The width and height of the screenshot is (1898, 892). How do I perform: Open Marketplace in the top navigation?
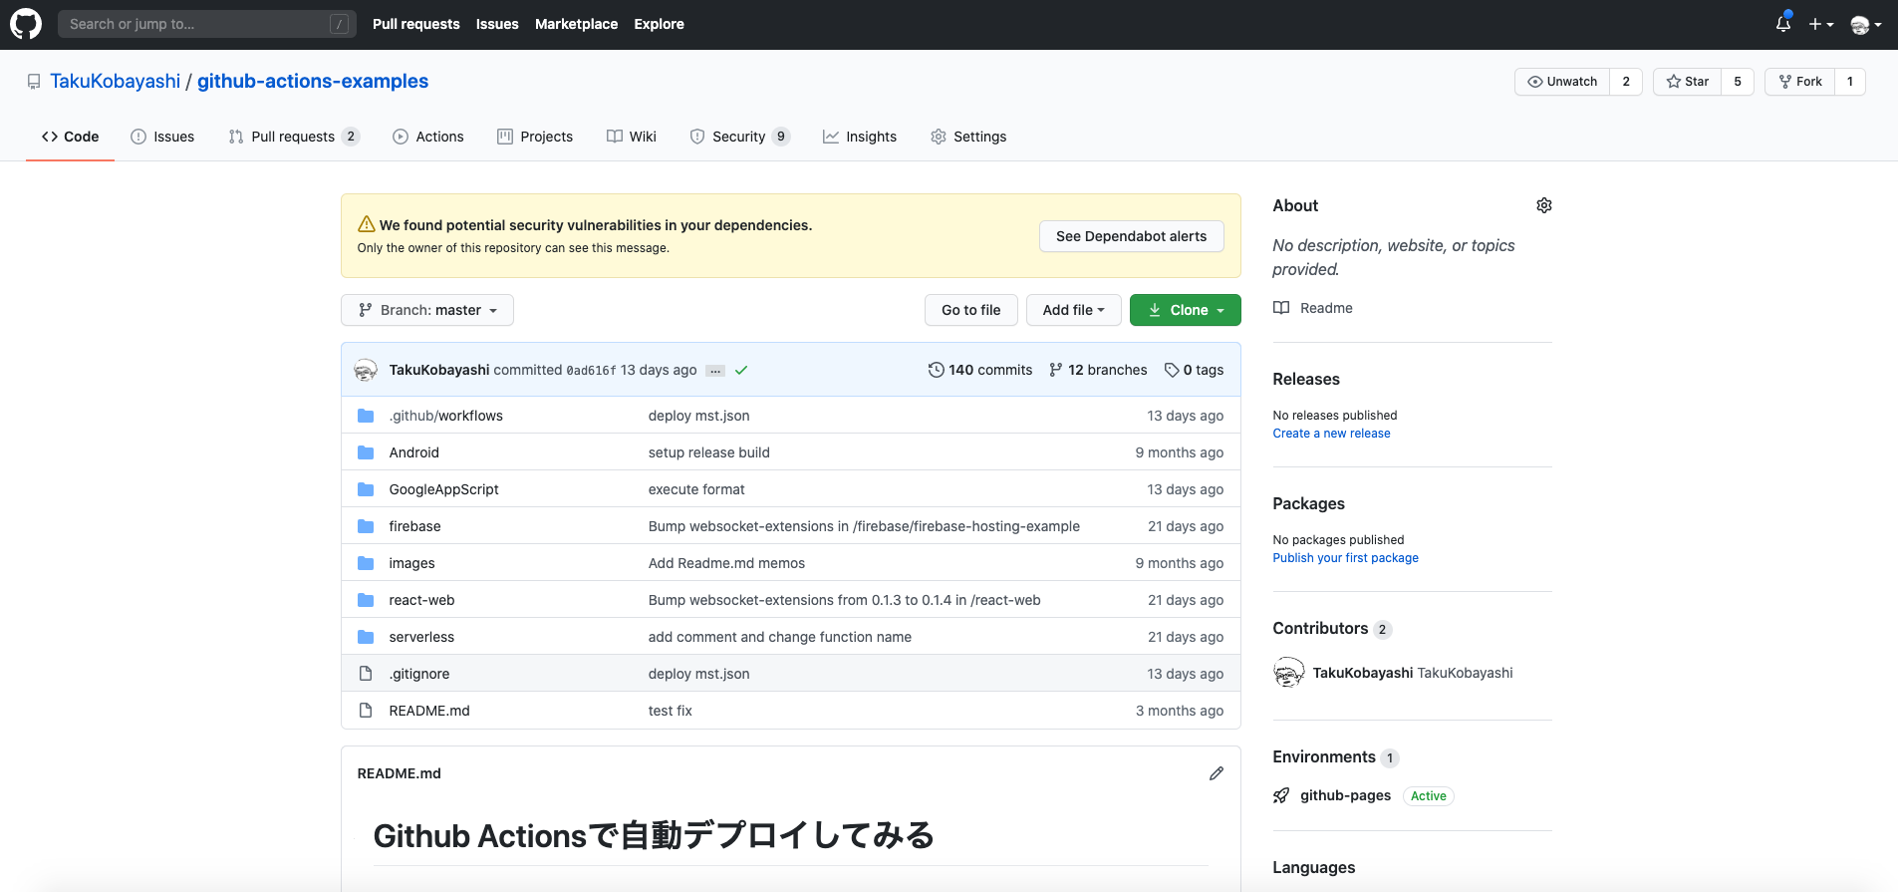577,24
